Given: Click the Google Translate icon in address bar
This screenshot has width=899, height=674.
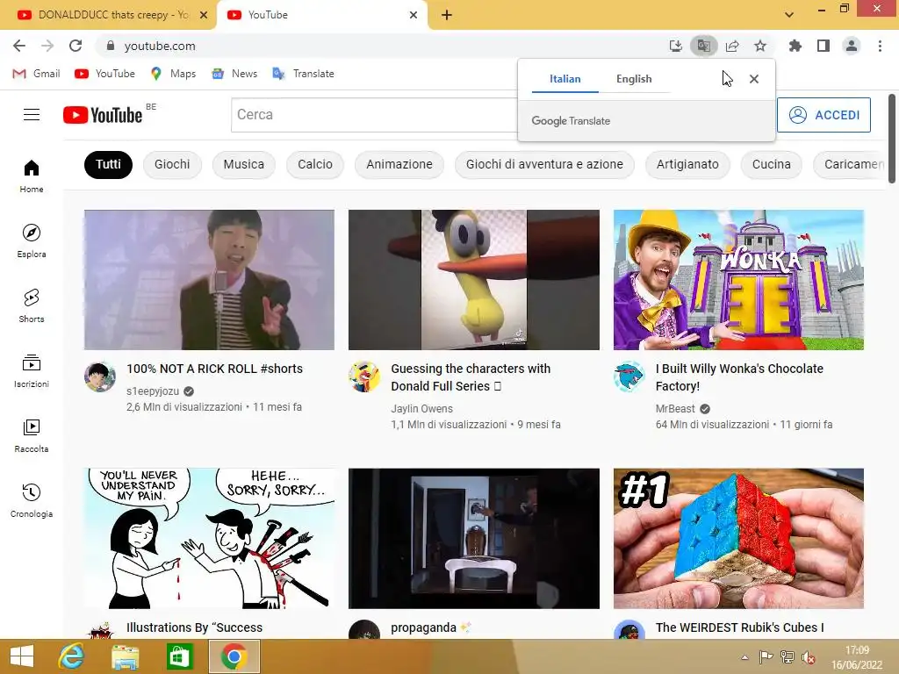Looking at the screenshot, I should pos(703,46).
